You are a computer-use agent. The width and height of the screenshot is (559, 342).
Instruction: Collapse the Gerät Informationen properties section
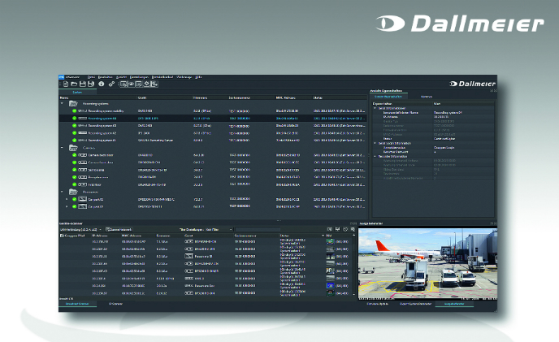(x=375, y=108)
